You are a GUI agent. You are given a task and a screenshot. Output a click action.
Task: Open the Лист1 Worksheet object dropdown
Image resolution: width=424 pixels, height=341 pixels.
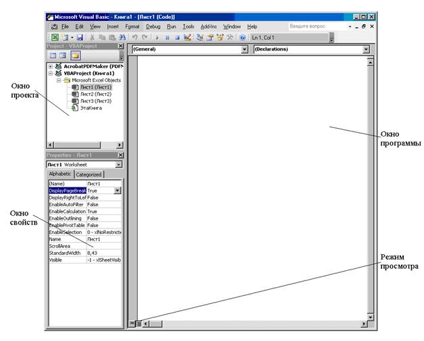point(118,164)
